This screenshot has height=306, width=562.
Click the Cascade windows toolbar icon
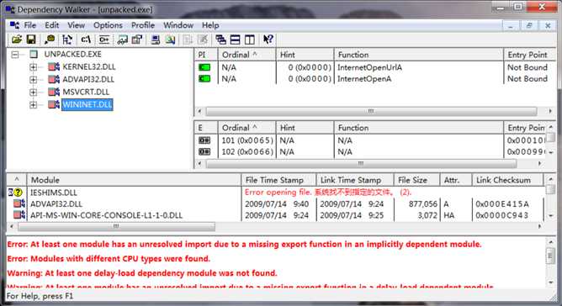coord(220,40)
